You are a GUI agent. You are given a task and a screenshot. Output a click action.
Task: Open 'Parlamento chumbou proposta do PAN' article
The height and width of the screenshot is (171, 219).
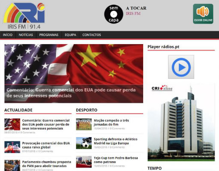[x=47, y=164]
